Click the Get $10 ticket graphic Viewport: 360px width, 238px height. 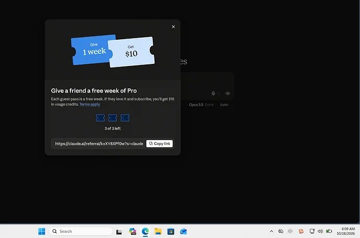(131, 52)
